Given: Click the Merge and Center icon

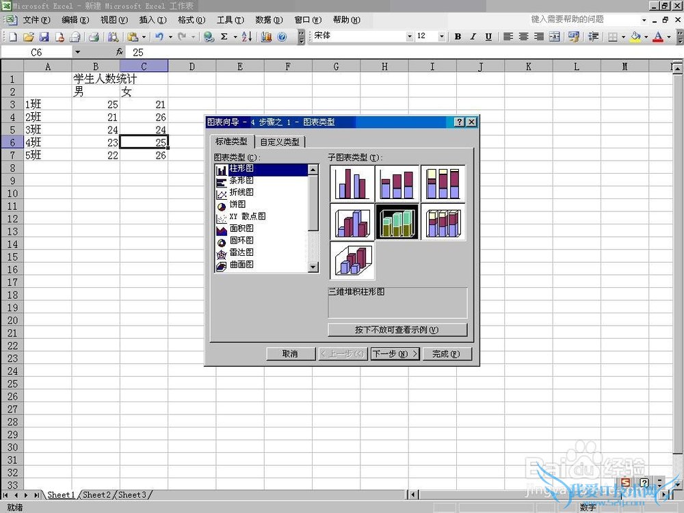Looking at the screenshot, I should click(x=555, y=37).
